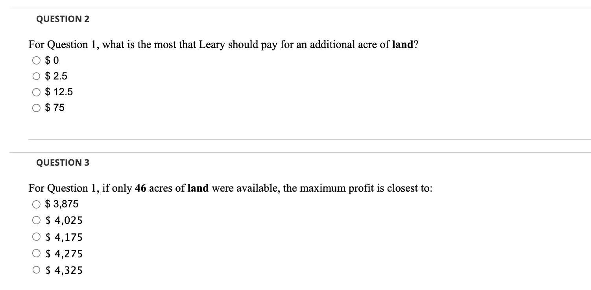This screenshot has width=591, height=290.
Task: Click the $ 4,325 answer label text
Action: pos(64,270)
